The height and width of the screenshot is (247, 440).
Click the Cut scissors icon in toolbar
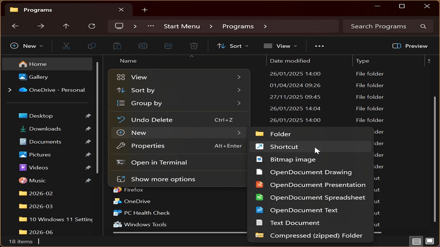(x=66, y=46)
